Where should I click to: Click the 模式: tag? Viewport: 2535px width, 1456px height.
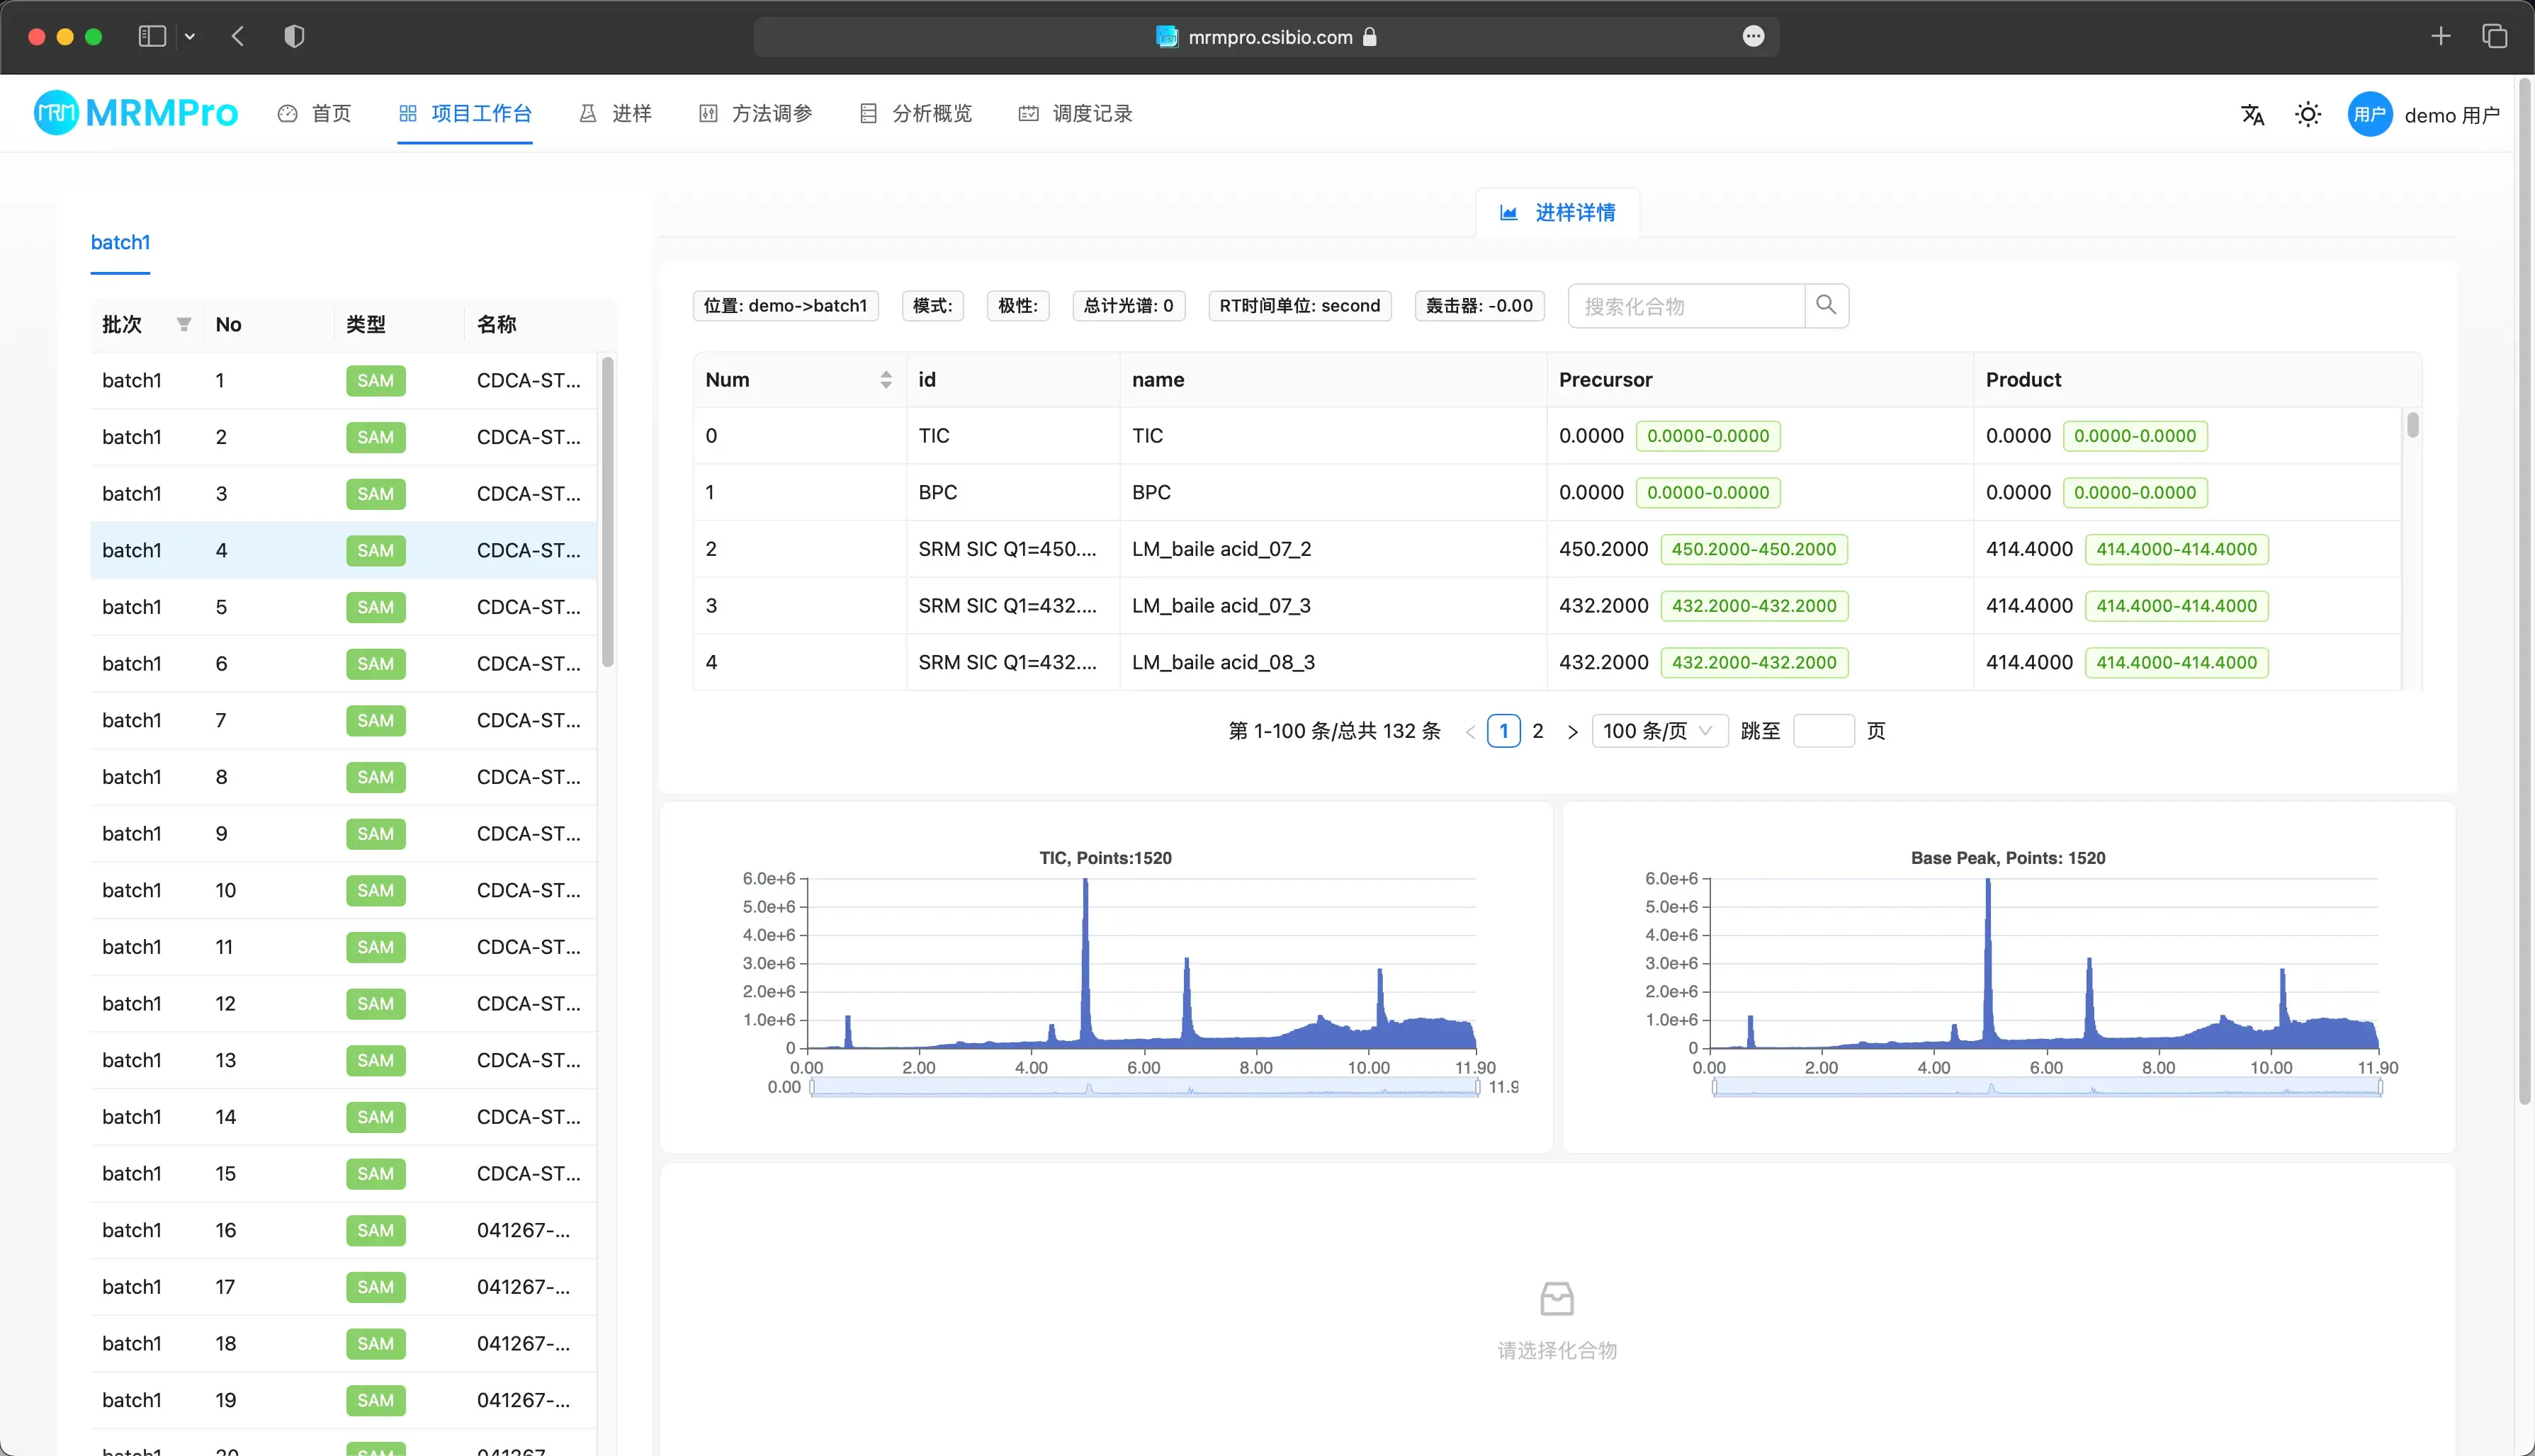(932, 306)
